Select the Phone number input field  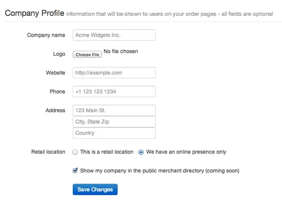point(114,91)
